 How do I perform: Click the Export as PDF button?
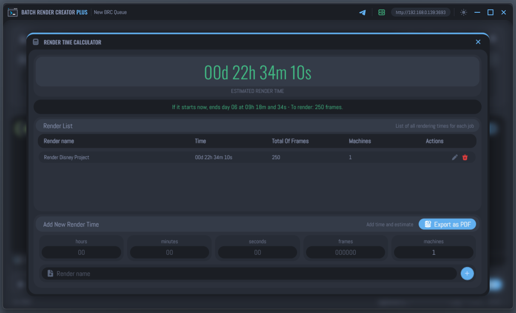point(447,224)
